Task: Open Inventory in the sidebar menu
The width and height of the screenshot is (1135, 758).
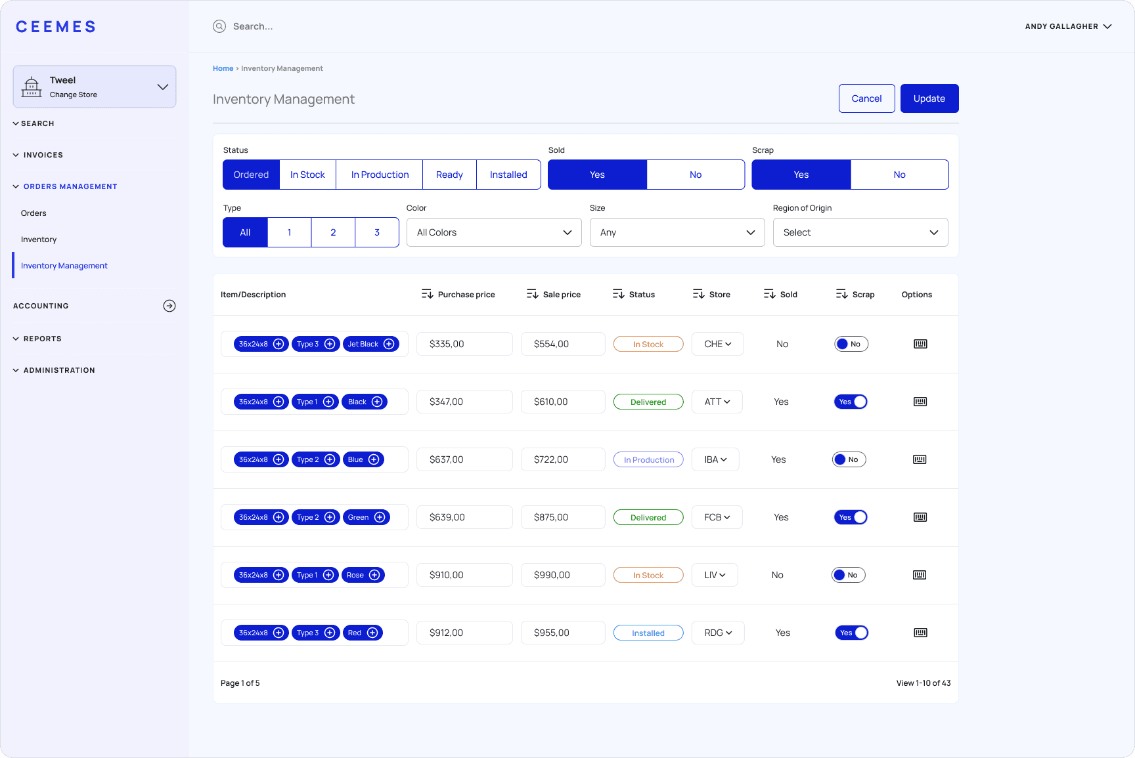Action: pos(39,240)
